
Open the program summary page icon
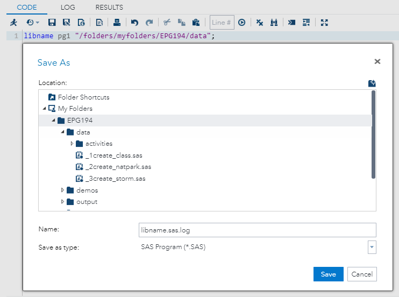81,23
